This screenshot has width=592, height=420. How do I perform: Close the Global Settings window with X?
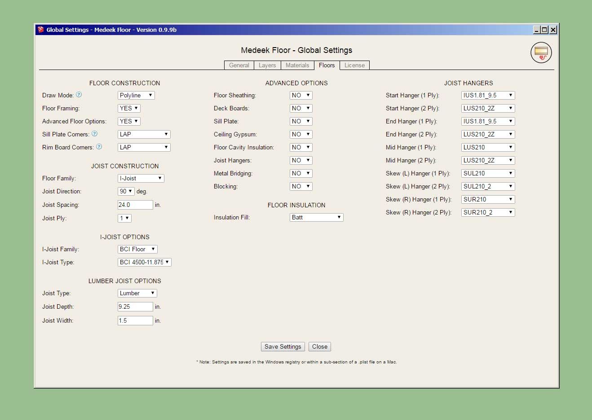tap(553, 30)
